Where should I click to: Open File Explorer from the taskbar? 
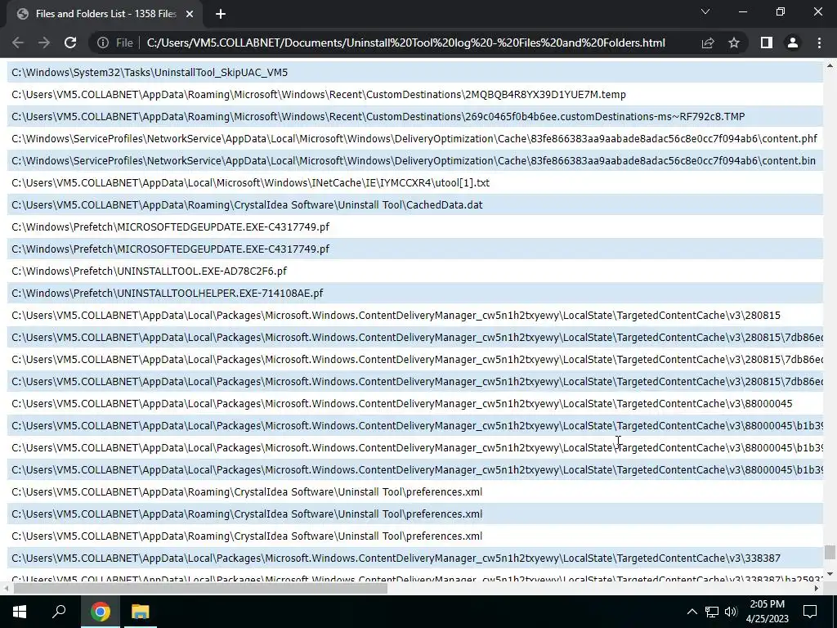pos(141,612)
